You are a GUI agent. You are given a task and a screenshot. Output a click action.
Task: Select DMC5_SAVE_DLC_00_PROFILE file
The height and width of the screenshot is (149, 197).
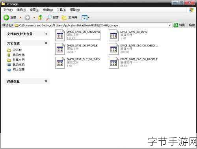click(x=133, y=63)
